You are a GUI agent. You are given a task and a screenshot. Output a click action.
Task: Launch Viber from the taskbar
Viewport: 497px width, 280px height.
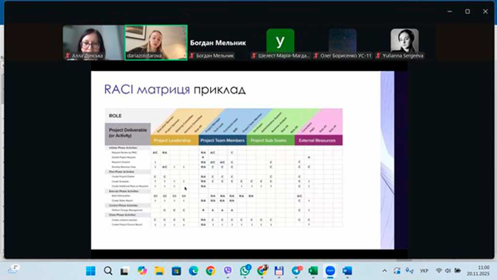pos(228,270)
